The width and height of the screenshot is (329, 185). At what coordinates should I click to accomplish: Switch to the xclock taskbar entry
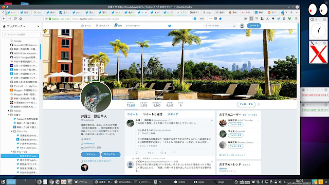[180, 182]
